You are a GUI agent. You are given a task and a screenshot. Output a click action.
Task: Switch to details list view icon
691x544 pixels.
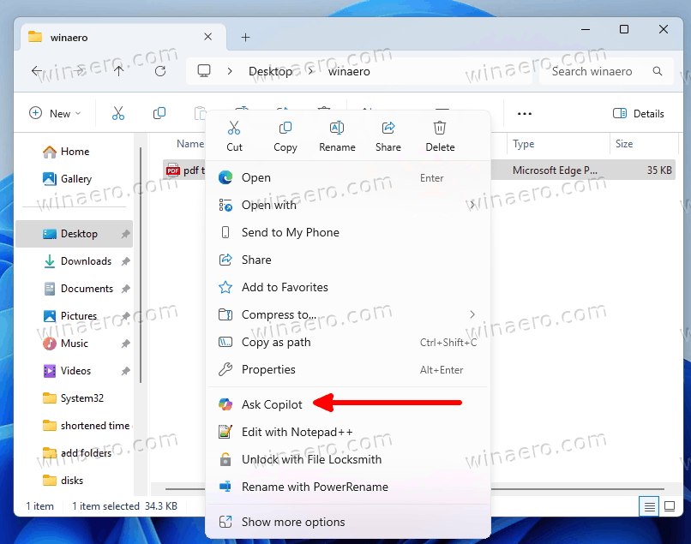click(x=649, y=506)
